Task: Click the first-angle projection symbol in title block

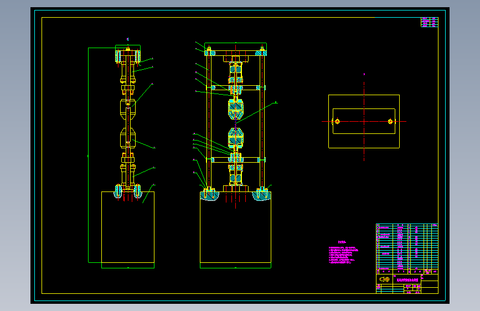Action: pos(384,279)
